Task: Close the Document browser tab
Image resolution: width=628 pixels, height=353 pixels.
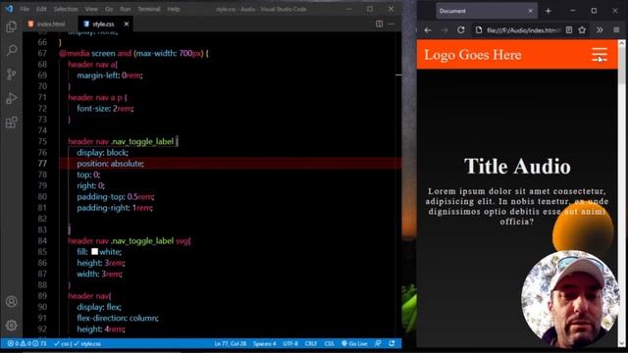Action: tap(530, 11)
